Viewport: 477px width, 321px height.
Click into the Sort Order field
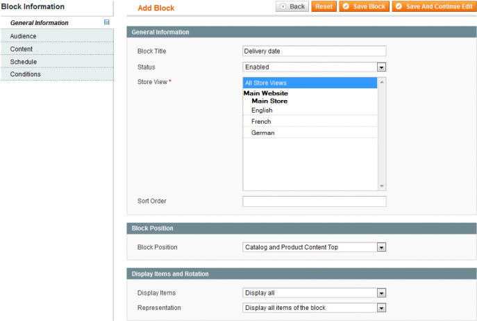tap(315, 201)
